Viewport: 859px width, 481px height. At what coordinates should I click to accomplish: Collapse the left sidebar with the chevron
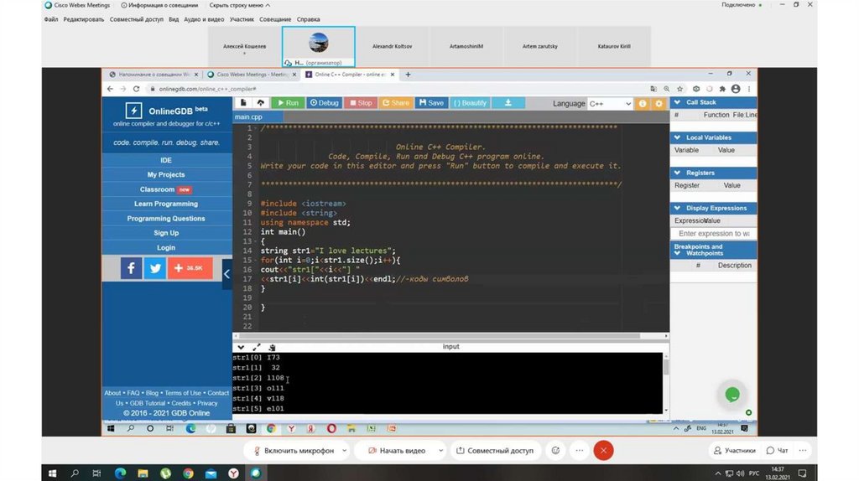point(226,274)
